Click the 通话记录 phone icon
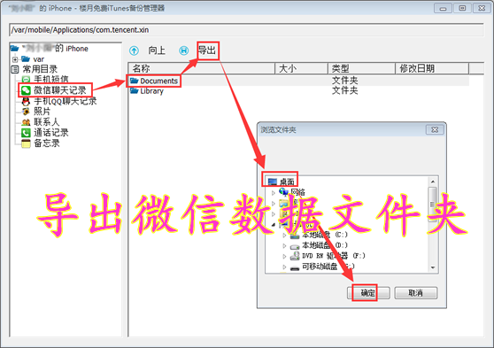Viewport: 494px width, 348px height. click(26, 133)
